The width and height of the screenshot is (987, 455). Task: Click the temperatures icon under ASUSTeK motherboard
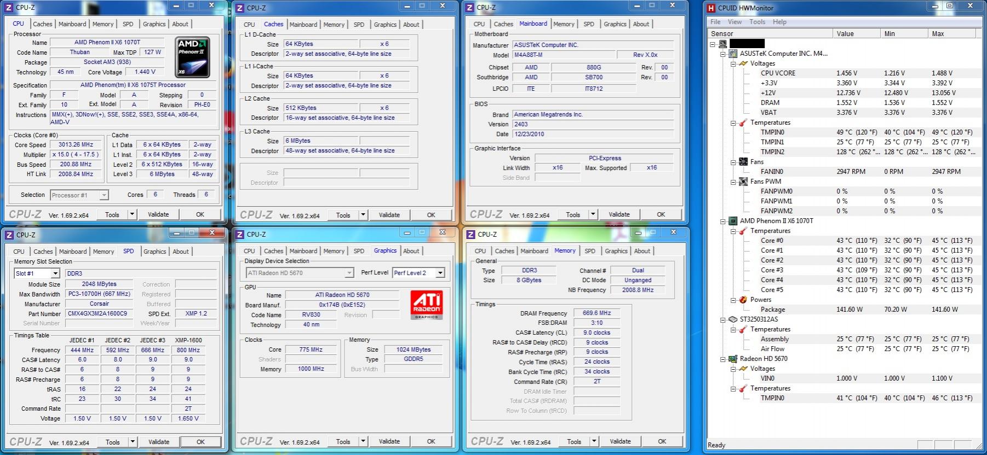(743, 122)
